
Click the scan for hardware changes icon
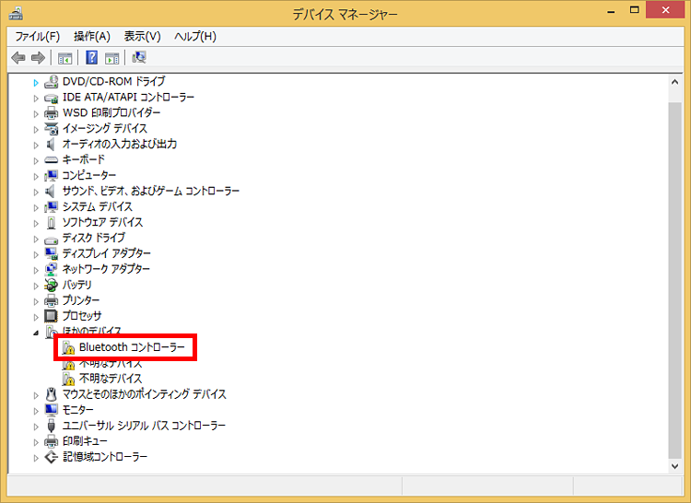(x=139, y=57)
